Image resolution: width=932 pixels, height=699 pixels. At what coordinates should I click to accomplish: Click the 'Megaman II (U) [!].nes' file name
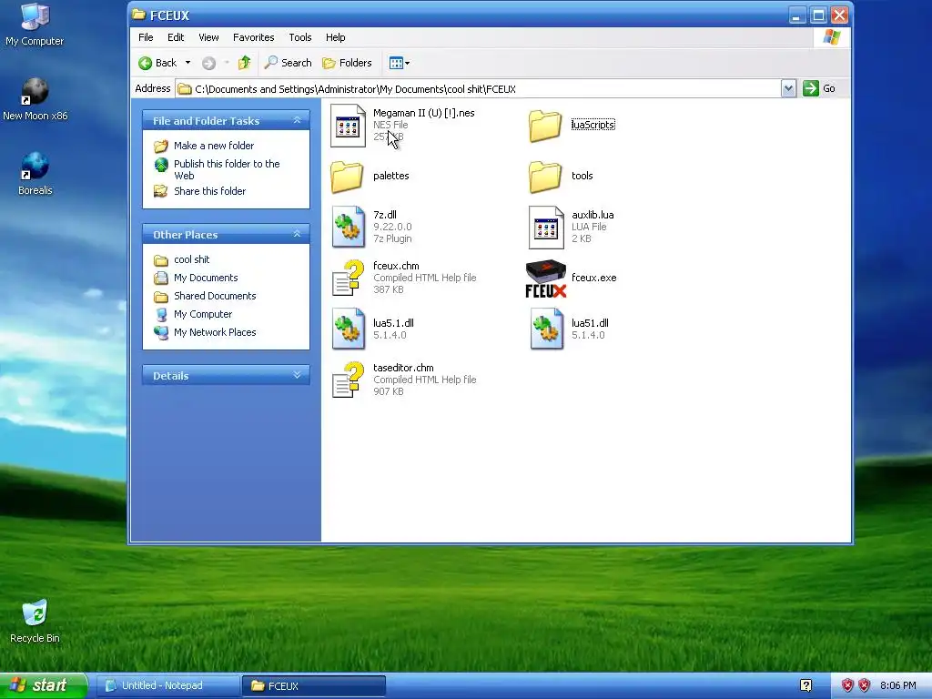[424, 113]
